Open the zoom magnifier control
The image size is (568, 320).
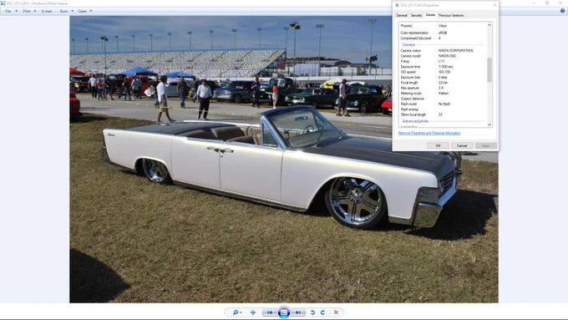pyautogui.click(x=236, y=312)
